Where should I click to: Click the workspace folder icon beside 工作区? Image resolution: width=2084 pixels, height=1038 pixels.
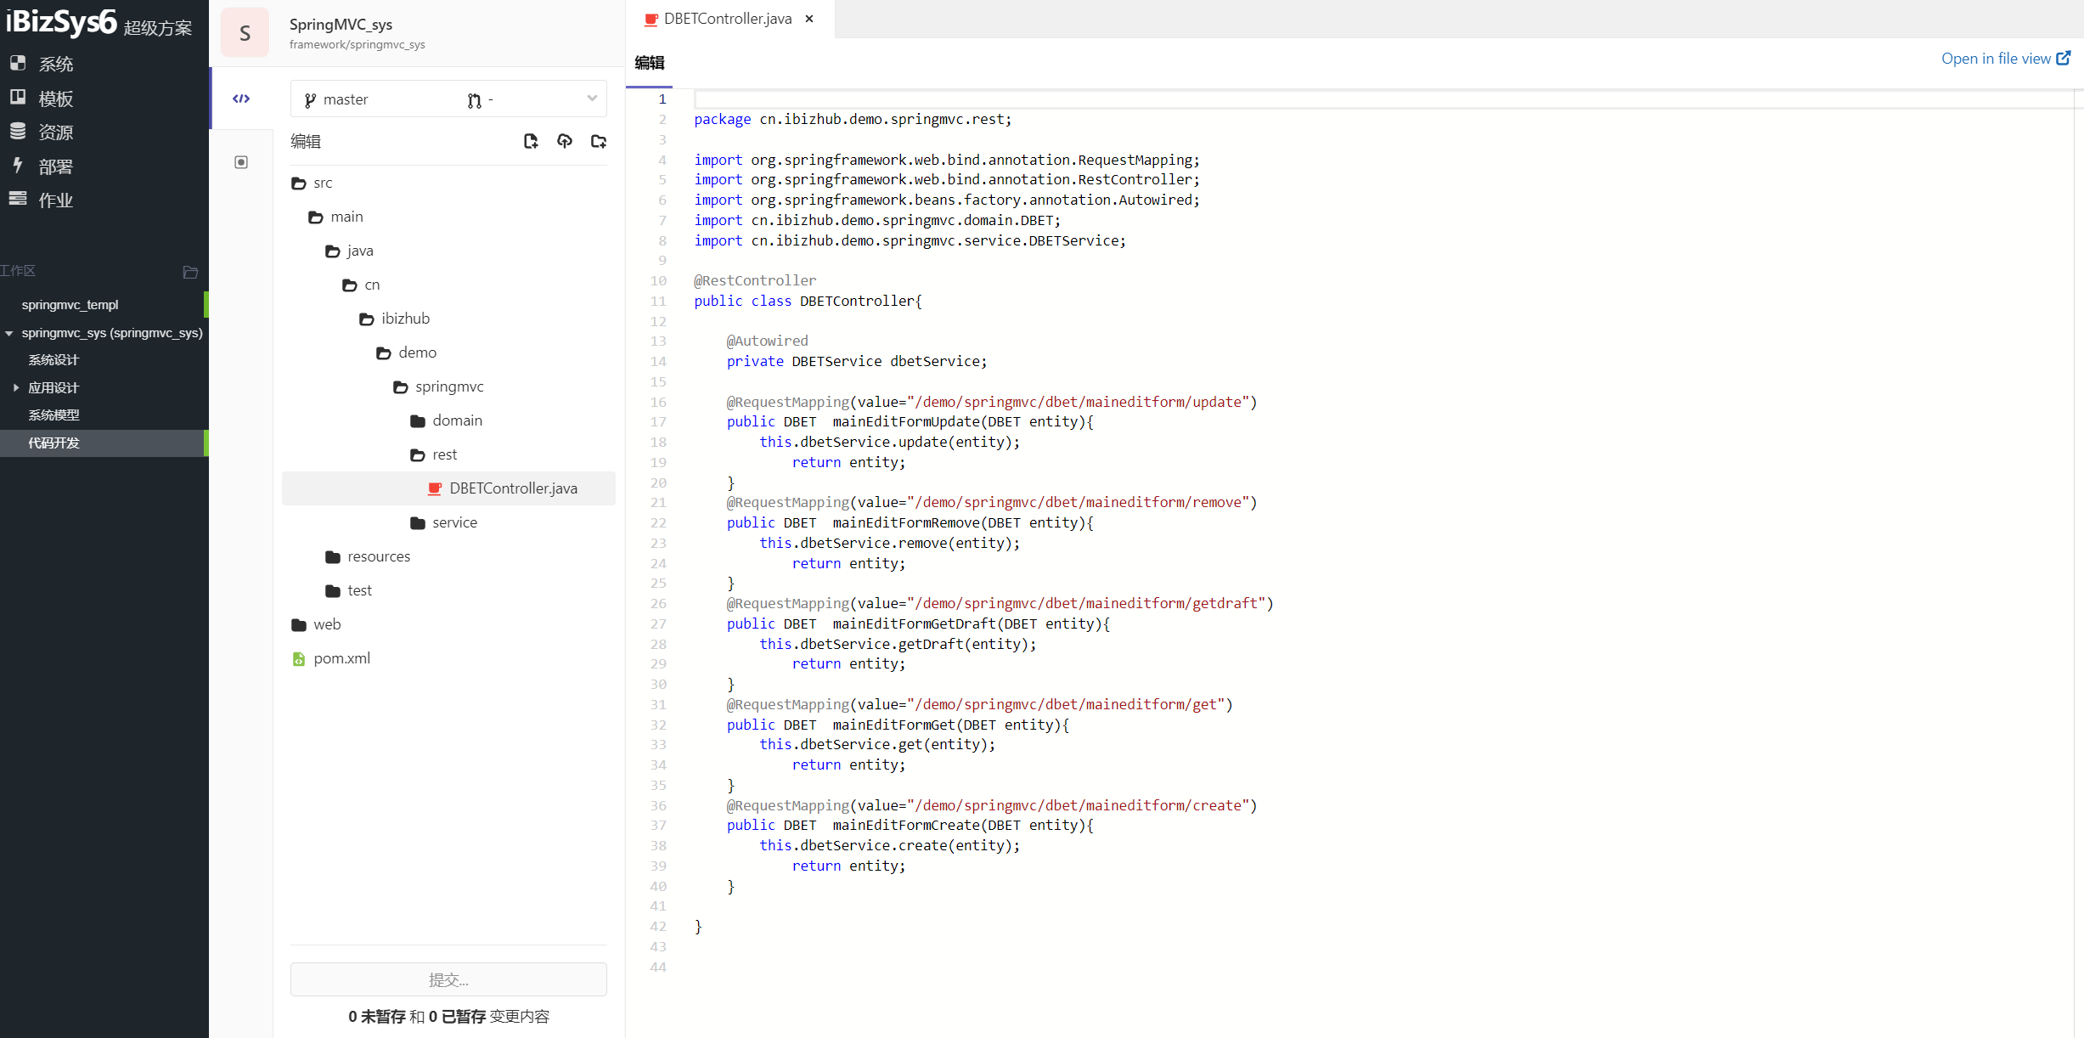tap(190, 272)
